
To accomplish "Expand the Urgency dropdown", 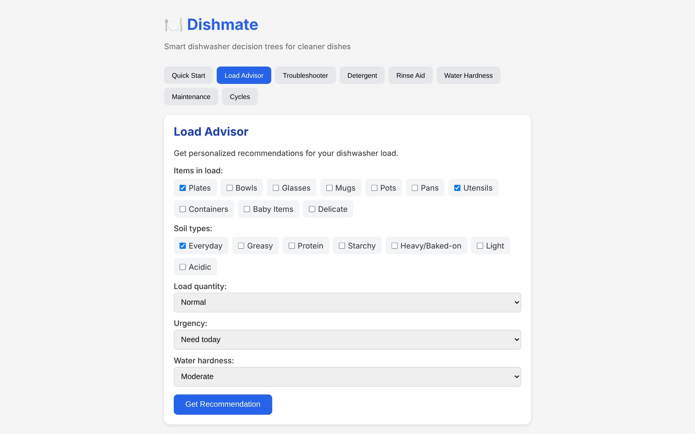I will pyautogui.click(x=347, y=340).
